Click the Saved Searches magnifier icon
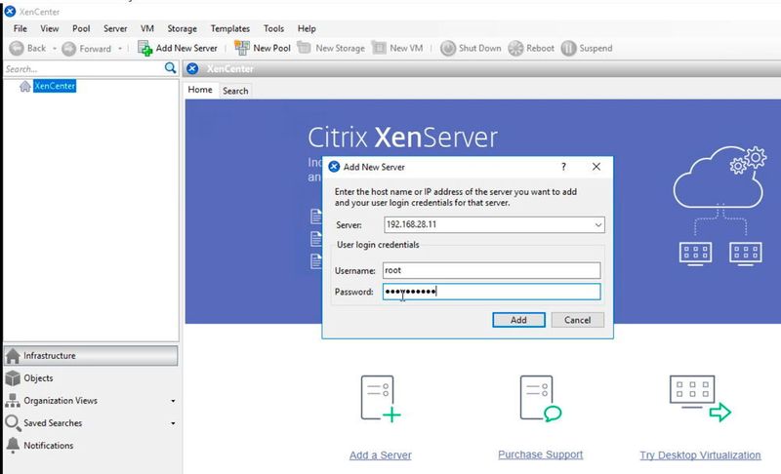This screenshot has width=781, height=474. [x=13, y=422]
